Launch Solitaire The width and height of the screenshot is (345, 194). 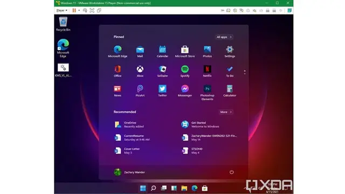point(162,71)
